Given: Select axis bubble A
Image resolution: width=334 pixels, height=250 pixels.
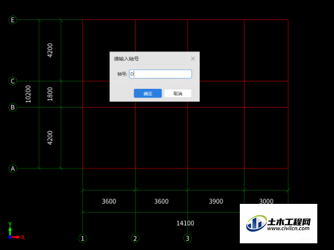Looking at the screenshot, I should coord(13,168).
